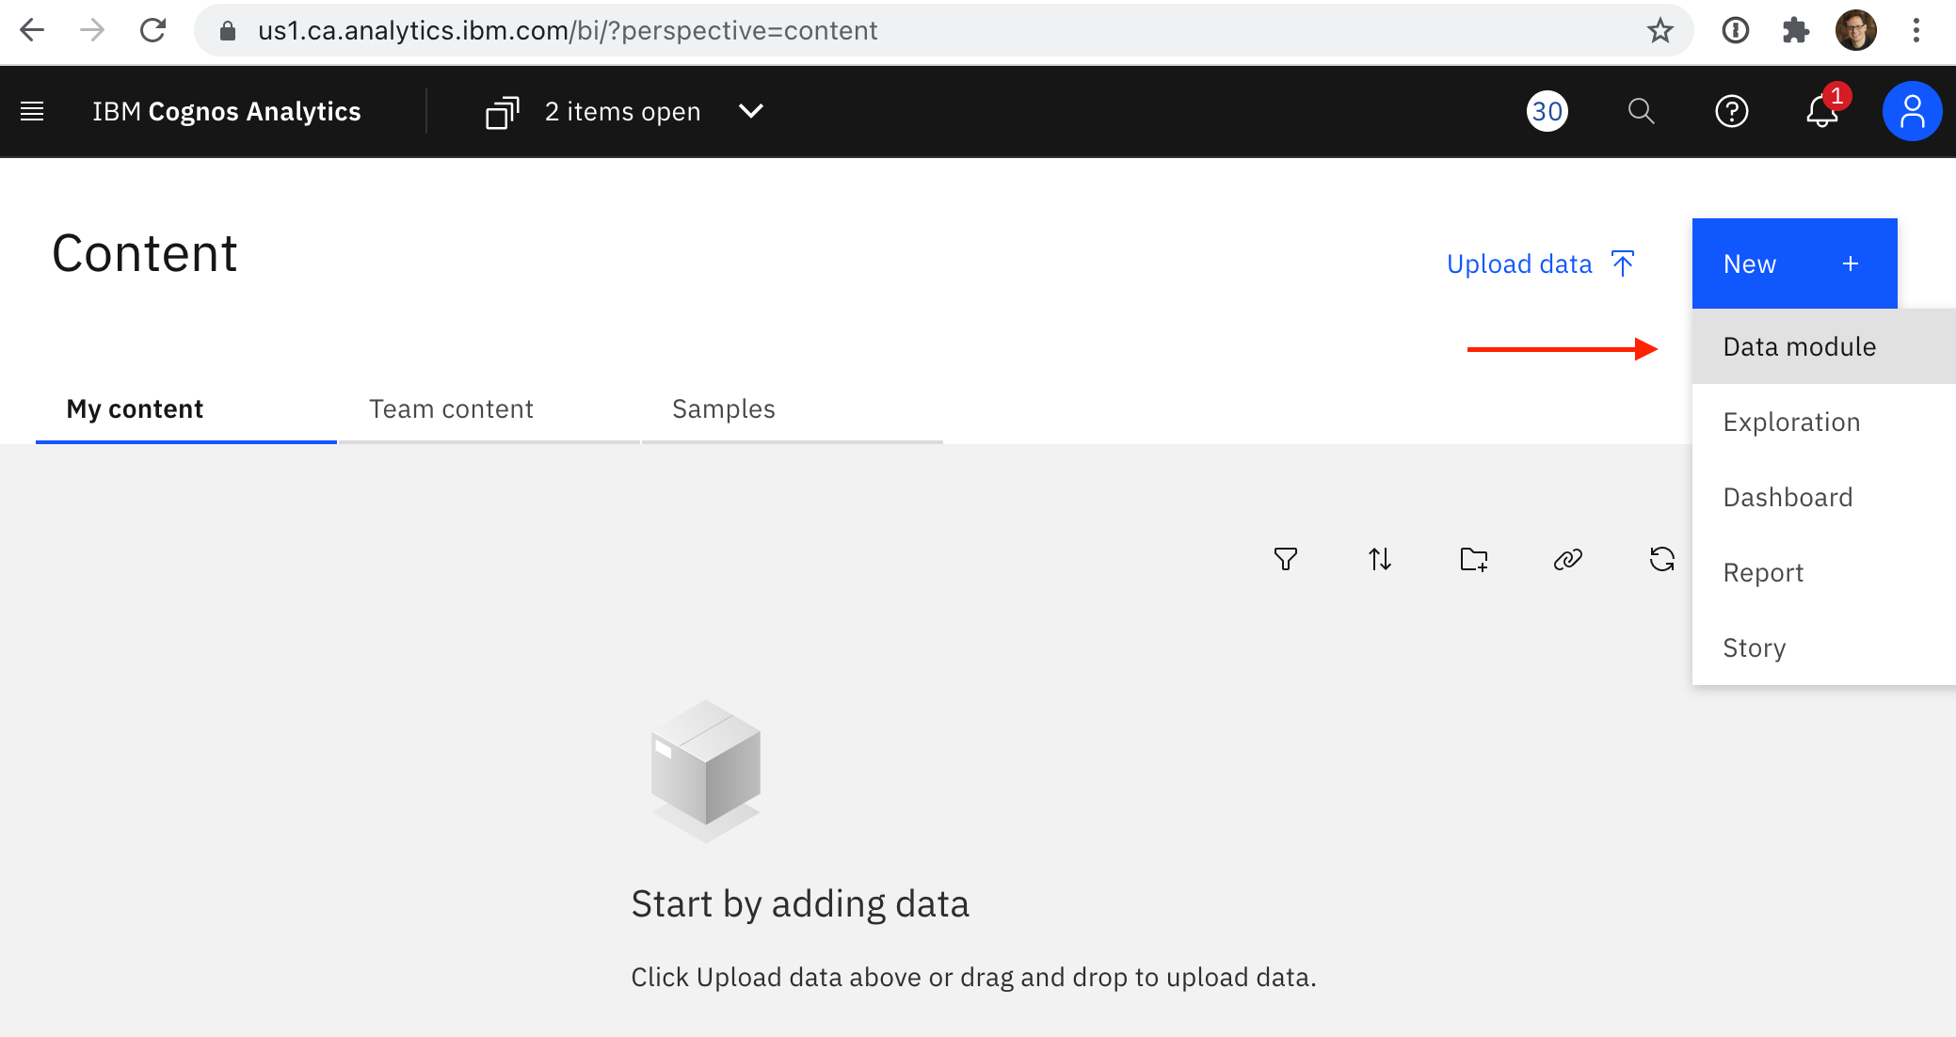Choose Dashboard in the New menu

coord(1787,498)
